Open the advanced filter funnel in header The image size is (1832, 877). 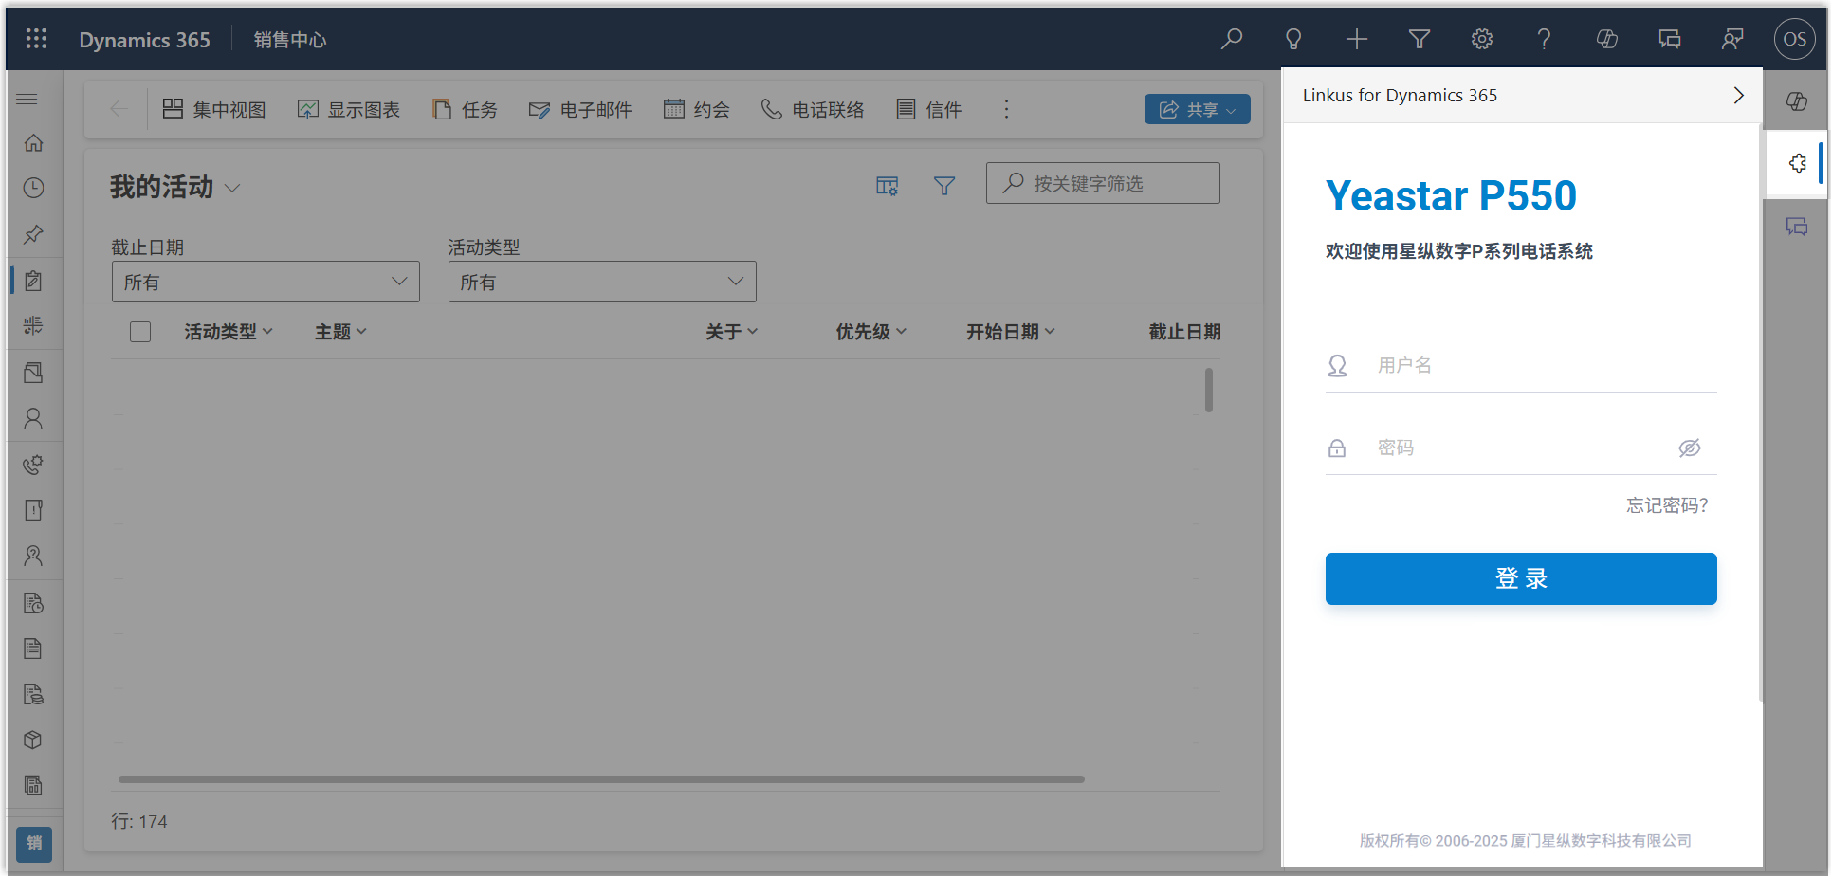coord(1419,39)
